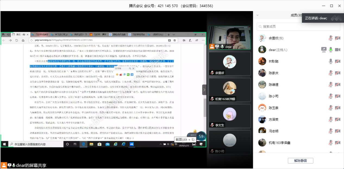Click the crossed-out camera icon beside 冯志明
344x169 pixels.
click(x=338, y=131)
